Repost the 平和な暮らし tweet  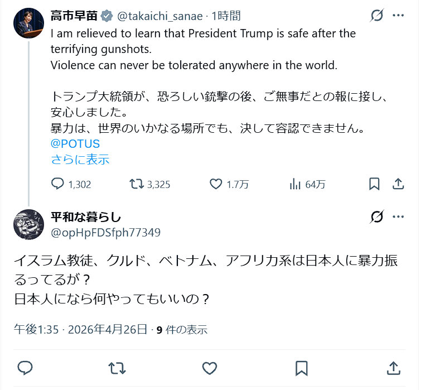[x=117, y=368]
